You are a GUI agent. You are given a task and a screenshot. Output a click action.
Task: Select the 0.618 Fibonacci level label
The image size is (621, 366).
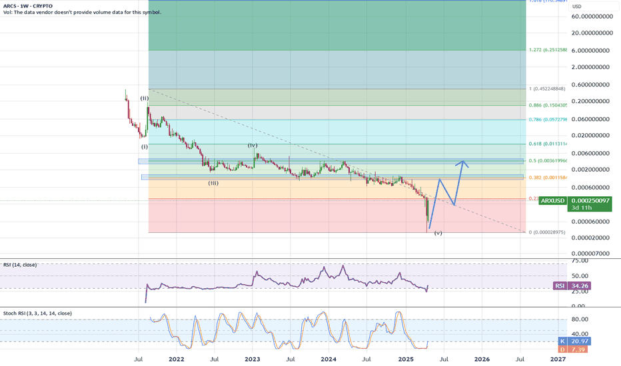pyautogui.click(x=548, y=144)
